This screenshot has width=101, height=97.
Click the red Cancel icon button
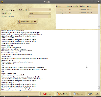[45, 94]
